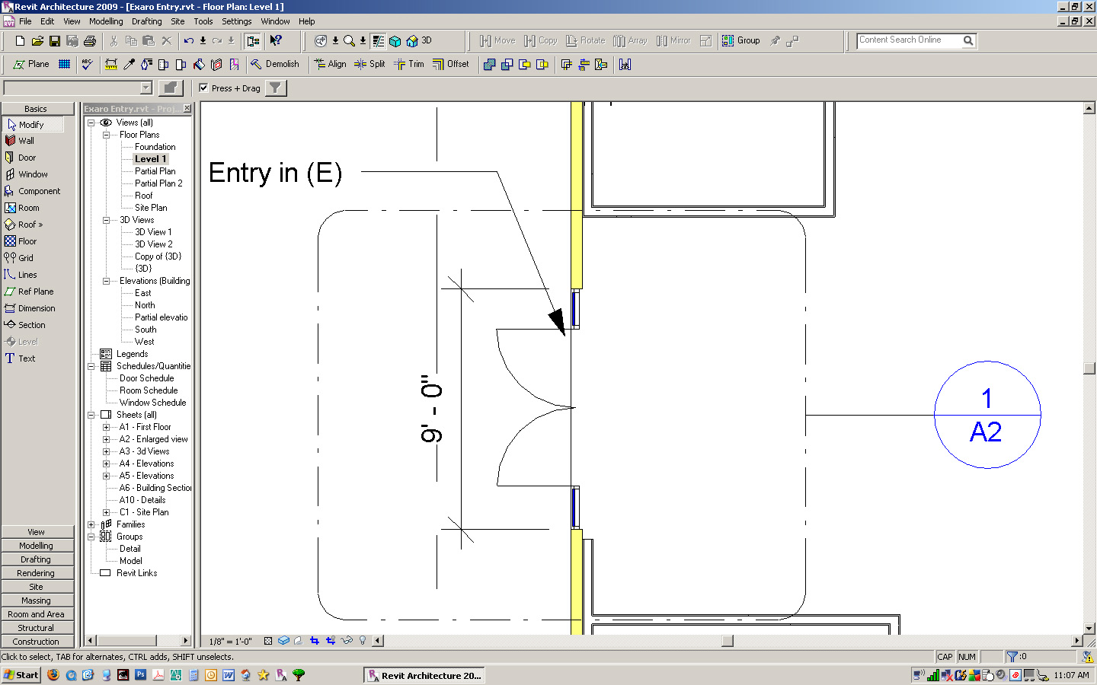Click the Project Browser scroll right arrow
1097x685 pixels.
pyautogui.click(x=185, y=641)
